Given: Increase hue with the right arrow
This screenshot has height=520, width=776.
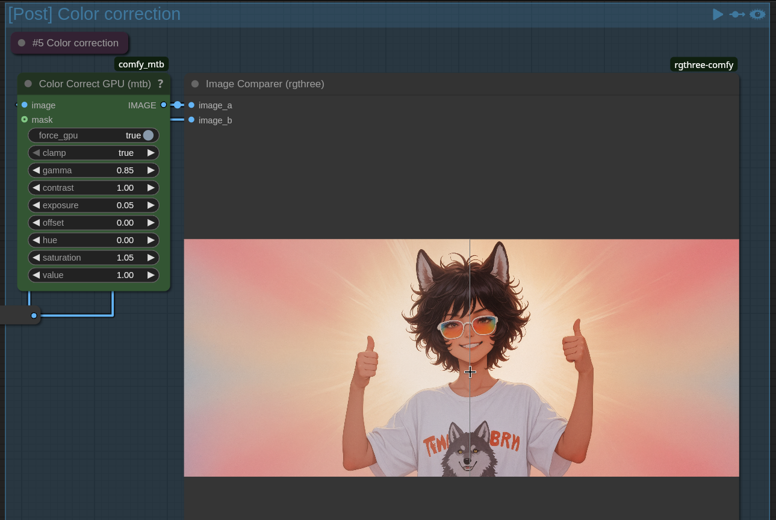Looking at the screenshot, I should click(x=151, y=240).
